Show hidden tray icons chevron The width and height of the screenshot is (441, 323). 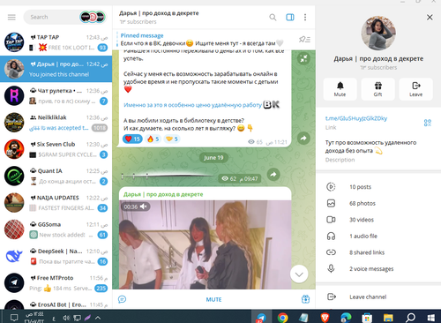[x=98, y=318]
